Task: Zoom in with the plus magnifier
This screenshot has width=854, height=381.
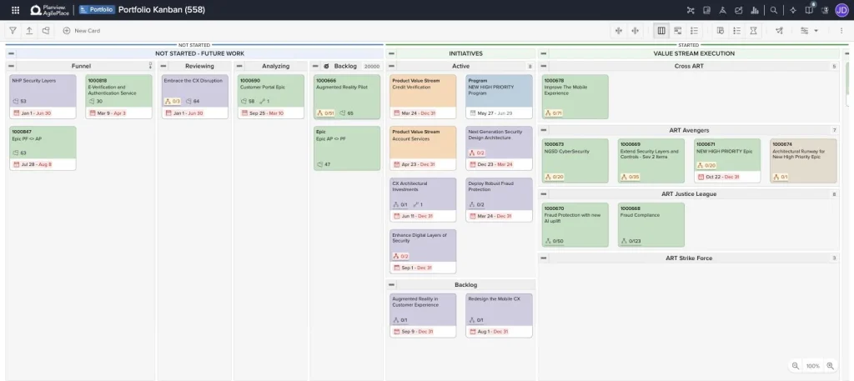Action: (831, 366)
